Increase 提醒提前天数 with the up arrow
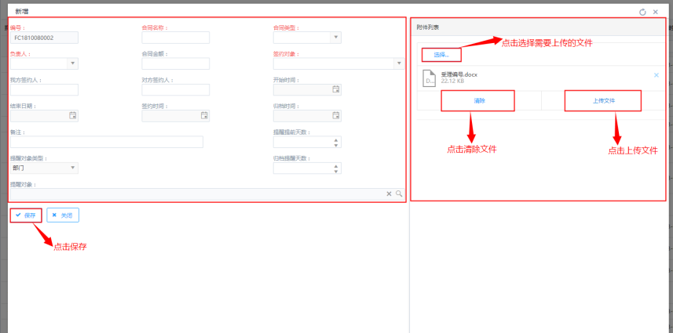This screenshot has width=673, height=333. click(x=336, y=139)
